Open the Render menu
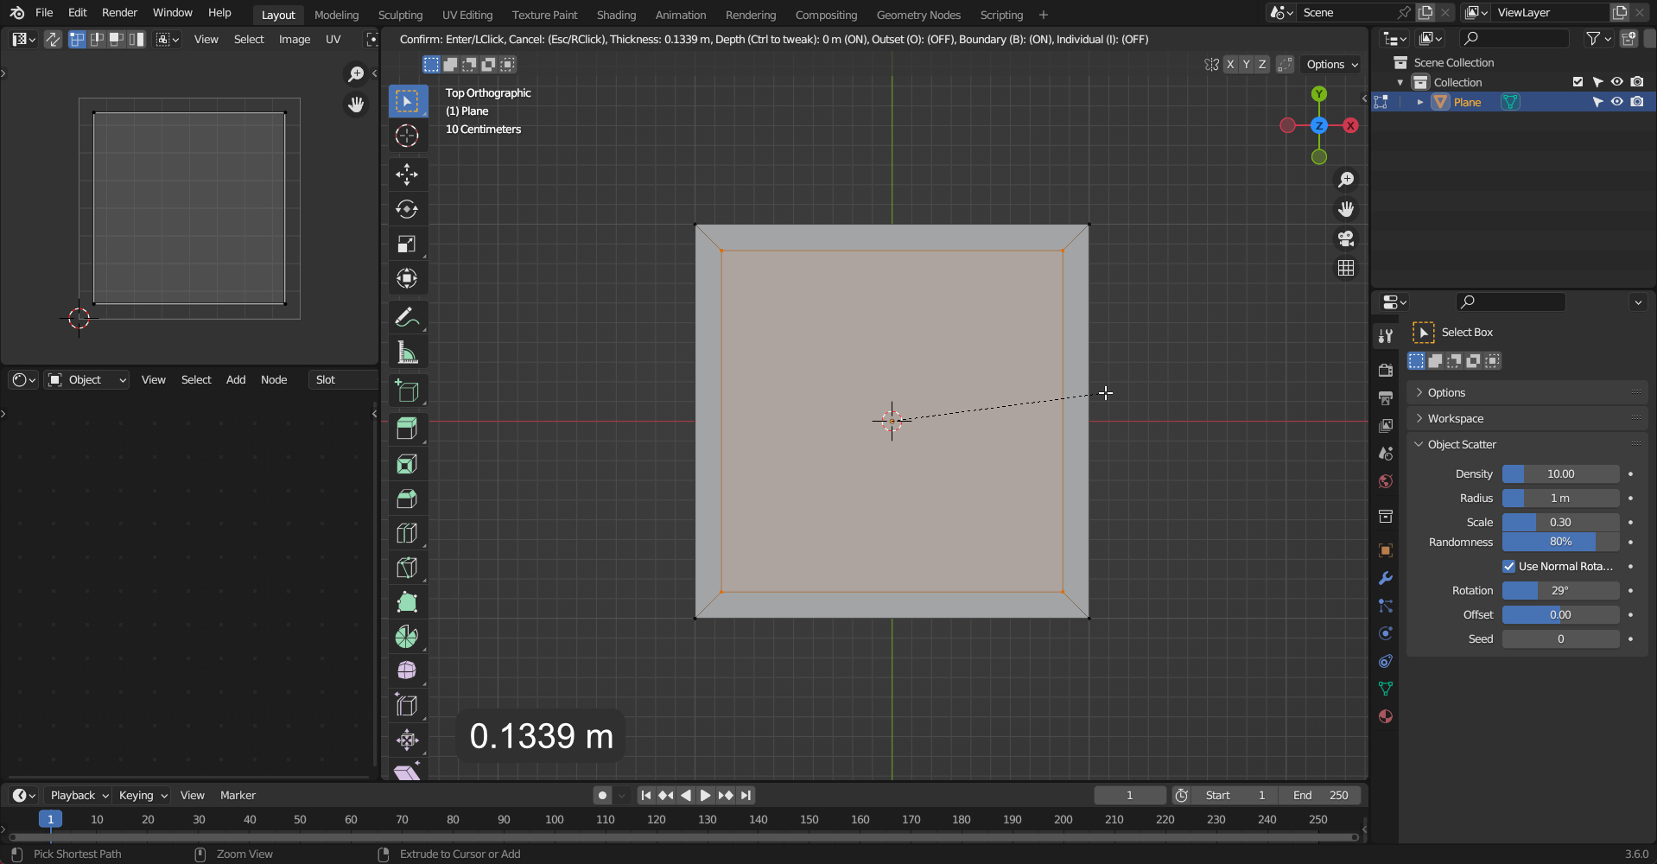This screenshot has width=1657, height=864. click(119, 13)
